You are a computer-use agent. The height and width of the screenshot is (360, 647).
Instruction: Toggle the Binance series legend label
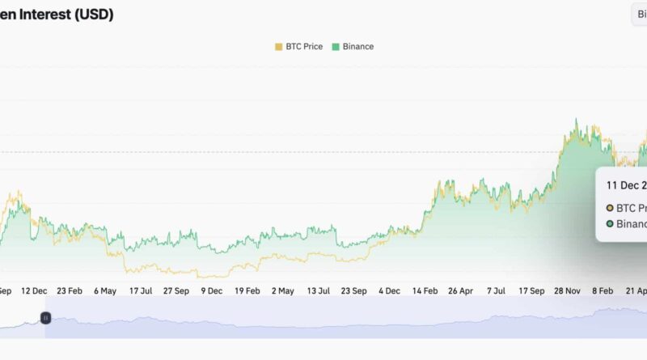tap(358, 47)
